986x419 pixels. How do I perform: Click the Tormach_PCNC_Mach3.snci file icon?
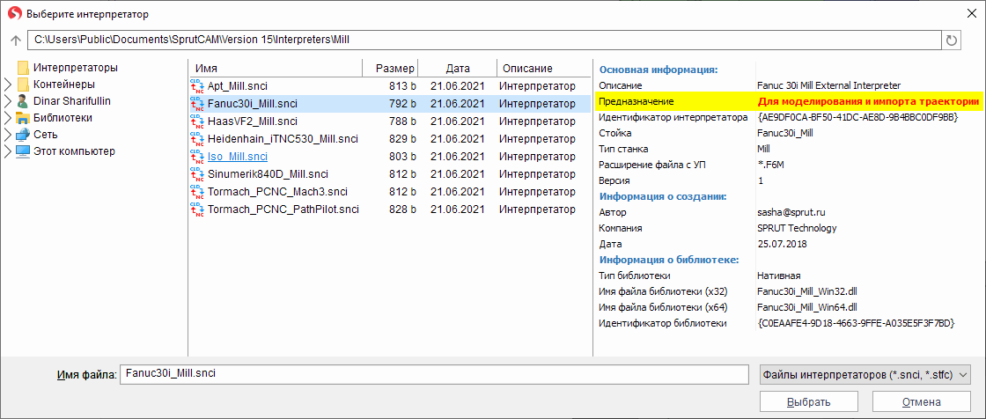197,192
